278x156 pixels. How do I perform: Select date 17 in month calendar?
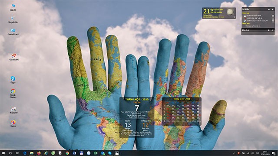coord(193,112)
